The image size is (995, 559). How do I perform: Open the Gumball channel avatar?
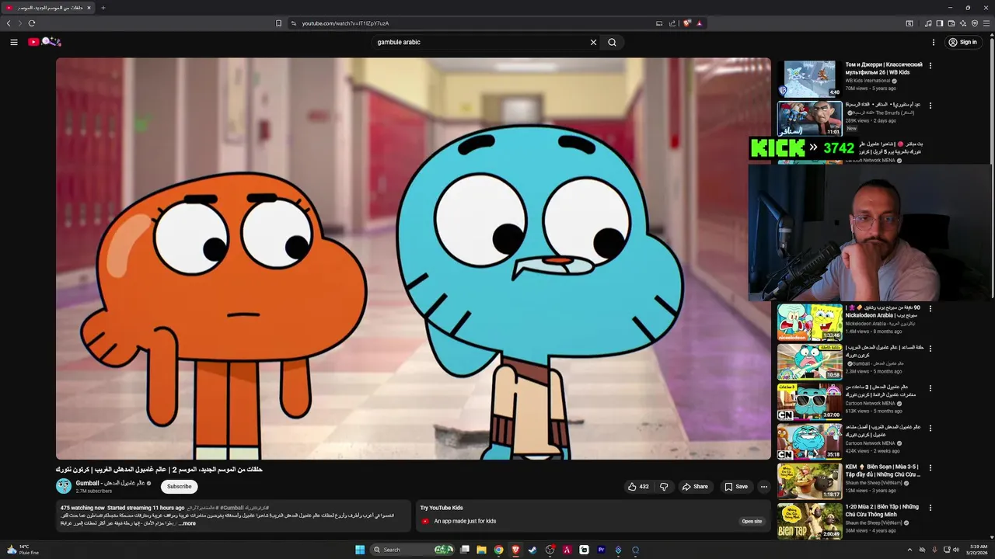(64, 486)
